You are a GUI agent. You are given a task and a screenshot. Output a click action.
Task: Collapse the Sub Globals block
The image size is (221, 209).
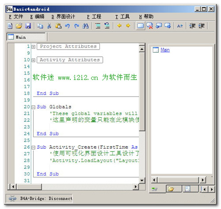pyautogui.click(x=34, y=107)
